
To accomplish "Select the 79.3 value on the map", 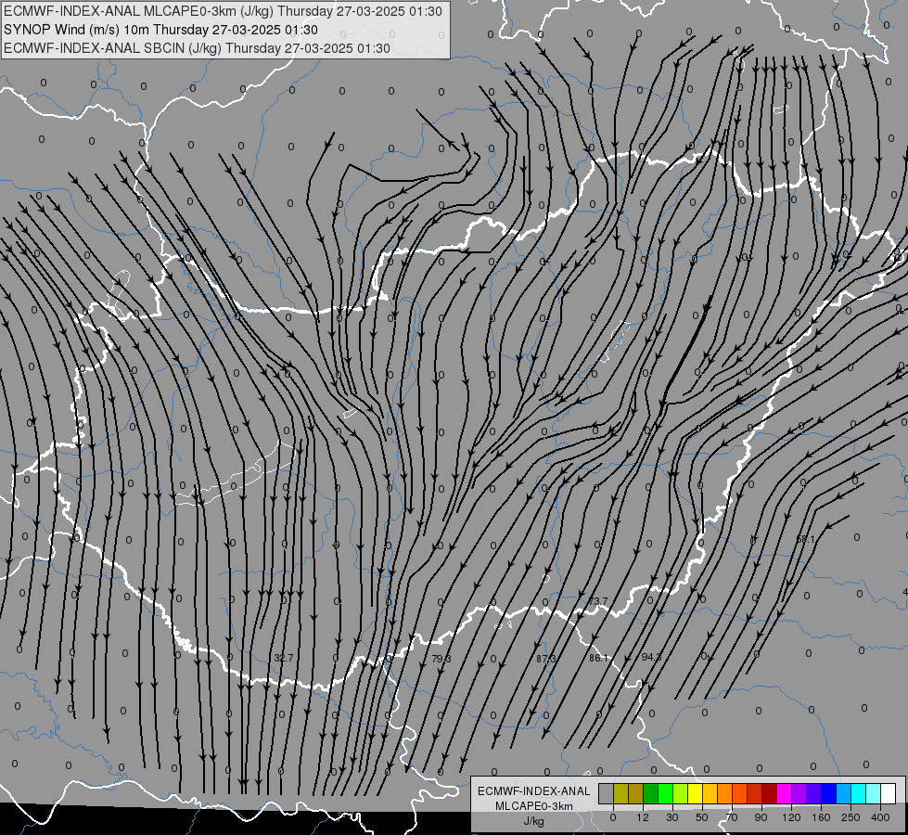I will pos(441,659).
